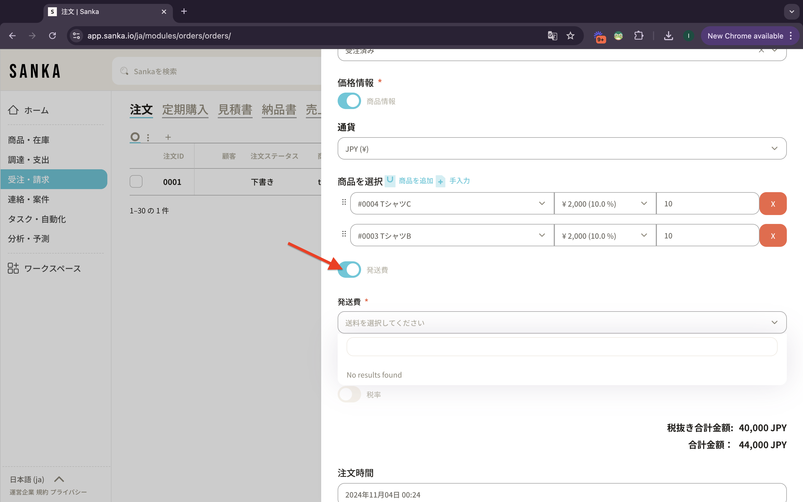Viewport: 803px width, 502px height.
Task: Select order 0001 checkbox
Action: click(136, 182)
